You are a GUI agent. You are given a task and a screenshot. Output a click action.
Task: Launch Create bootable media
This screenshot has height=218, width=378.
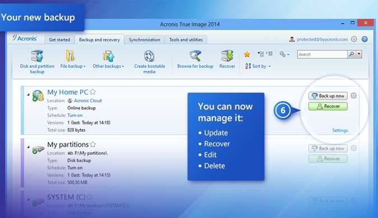[150, 62]
